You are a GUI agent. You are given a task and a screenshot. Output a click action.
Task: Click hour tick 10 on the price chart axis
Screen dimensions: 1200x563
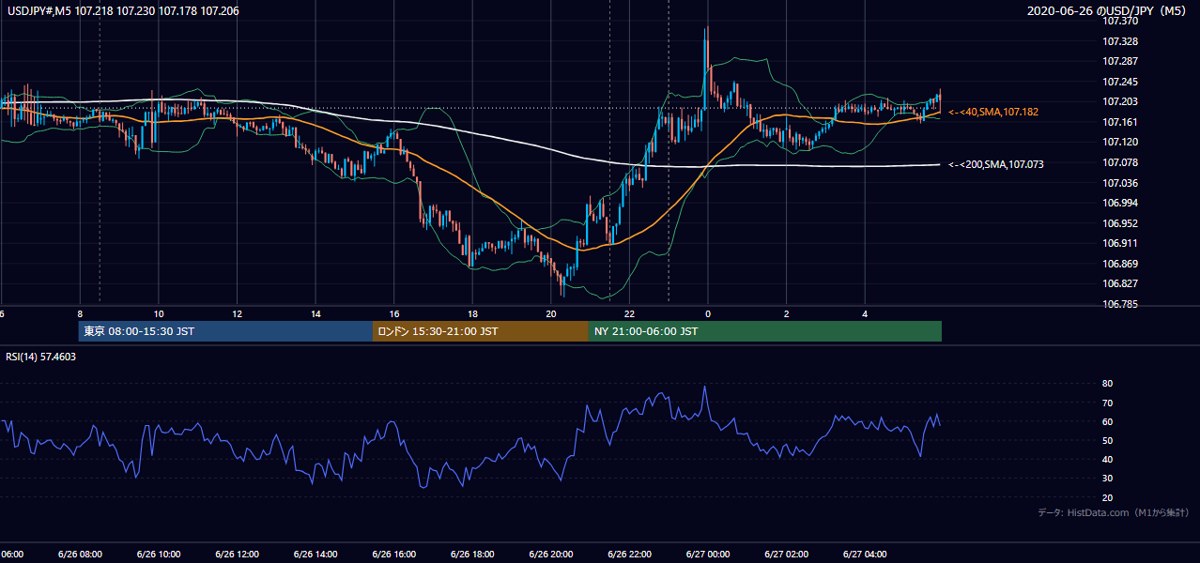click(x=159, y=314)
